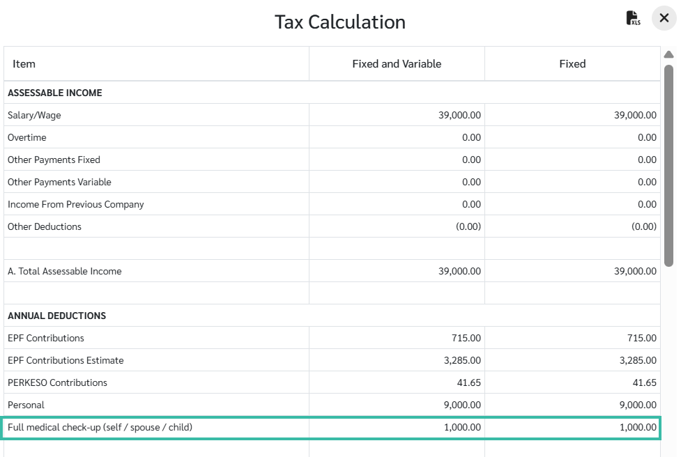Select the Other Payments Variable label
The image size is (681, 457).
point(59,182)
